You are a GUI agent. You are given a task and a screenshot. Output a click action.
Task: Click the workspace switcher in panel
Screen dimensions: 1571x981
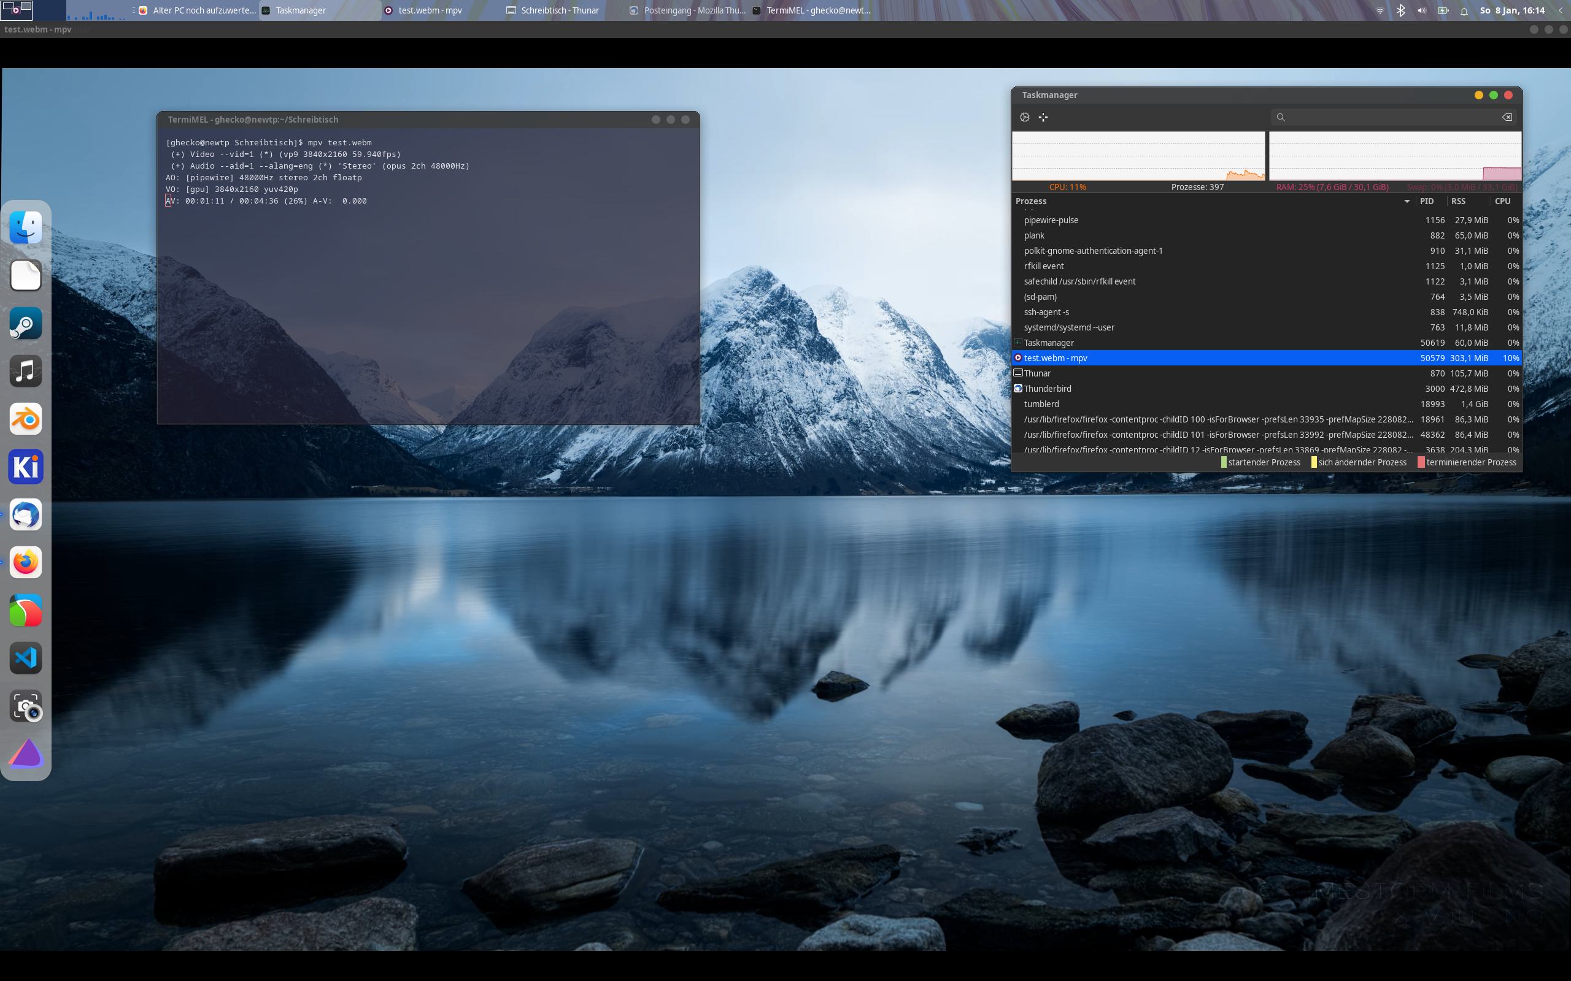17,10
